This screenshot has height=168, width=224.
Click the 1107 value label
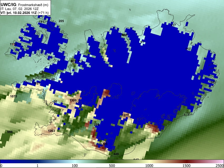(x=37, y=83)
